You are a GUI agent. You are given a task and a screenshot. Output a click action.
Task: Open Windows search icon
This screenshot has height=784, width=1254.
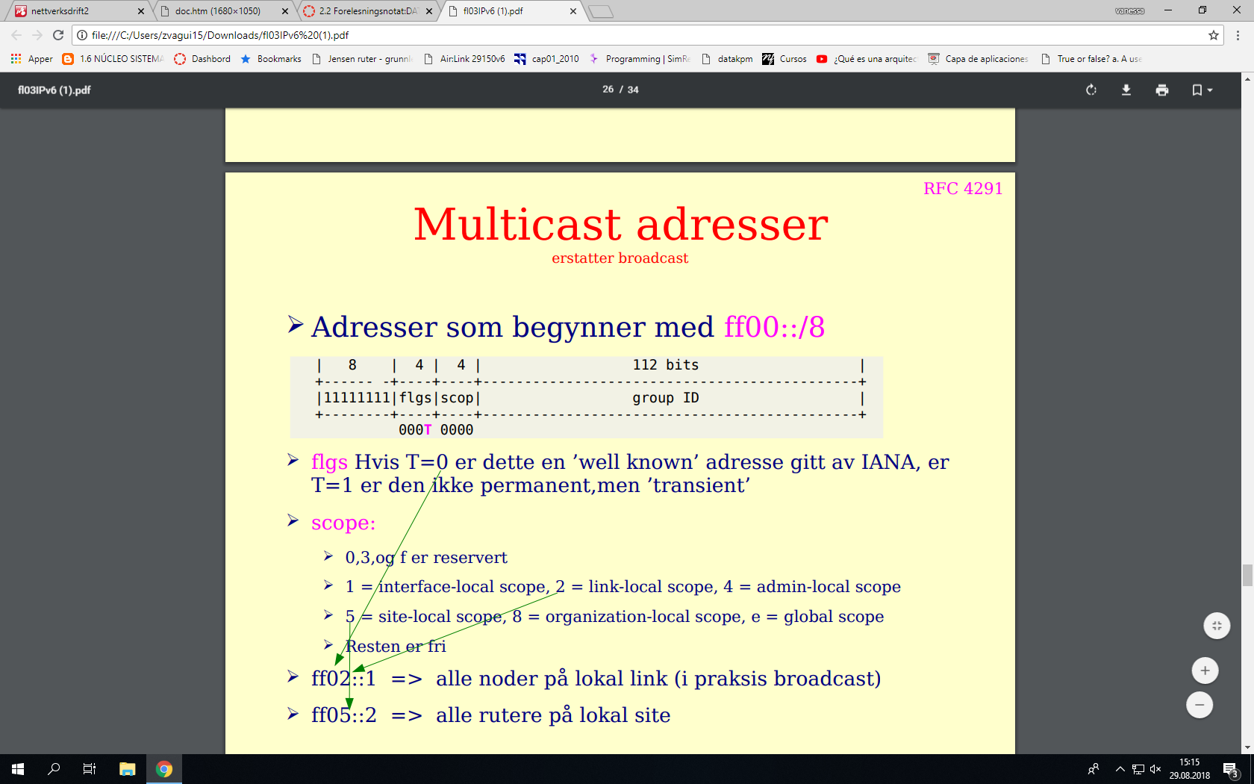pyautogui.click(x=54, y=769)
